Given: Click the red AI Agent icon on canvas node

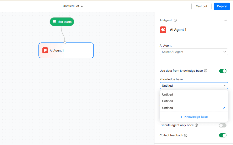Looking at the screenshot, I should 45,50.
